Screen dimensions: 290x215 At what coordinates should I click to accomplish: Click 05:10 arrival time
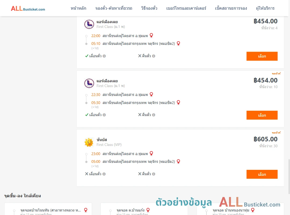(96, 44)
